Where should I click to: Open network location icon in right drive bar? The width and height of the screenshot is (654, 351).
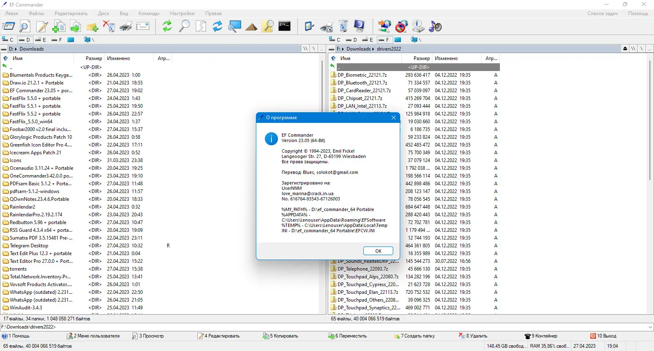click(x=416, y=40)
